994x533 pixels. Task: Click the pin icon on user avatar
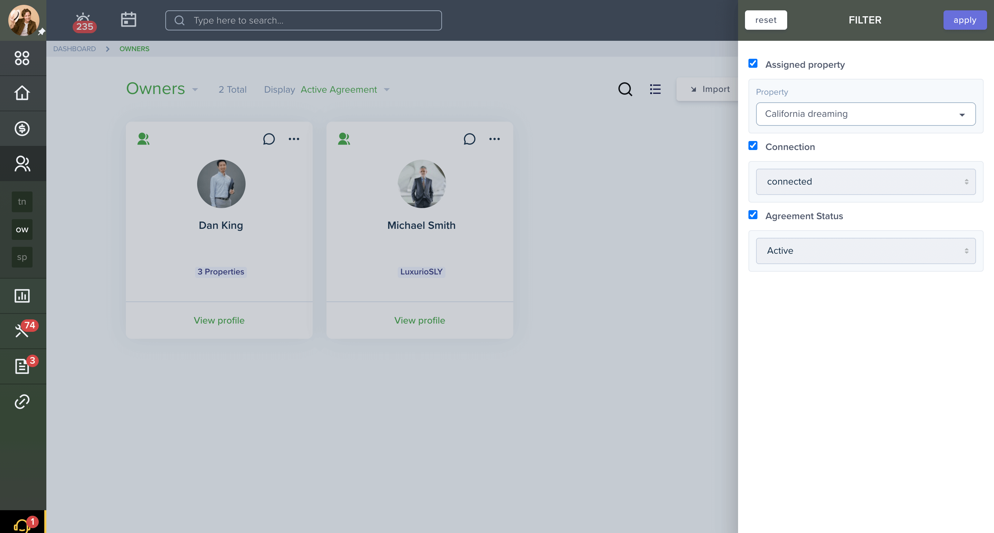tap(42, 31)
